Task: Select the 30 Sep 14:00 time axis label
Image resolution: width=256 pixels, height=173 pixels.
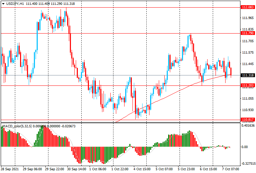Action: (76, 169)
